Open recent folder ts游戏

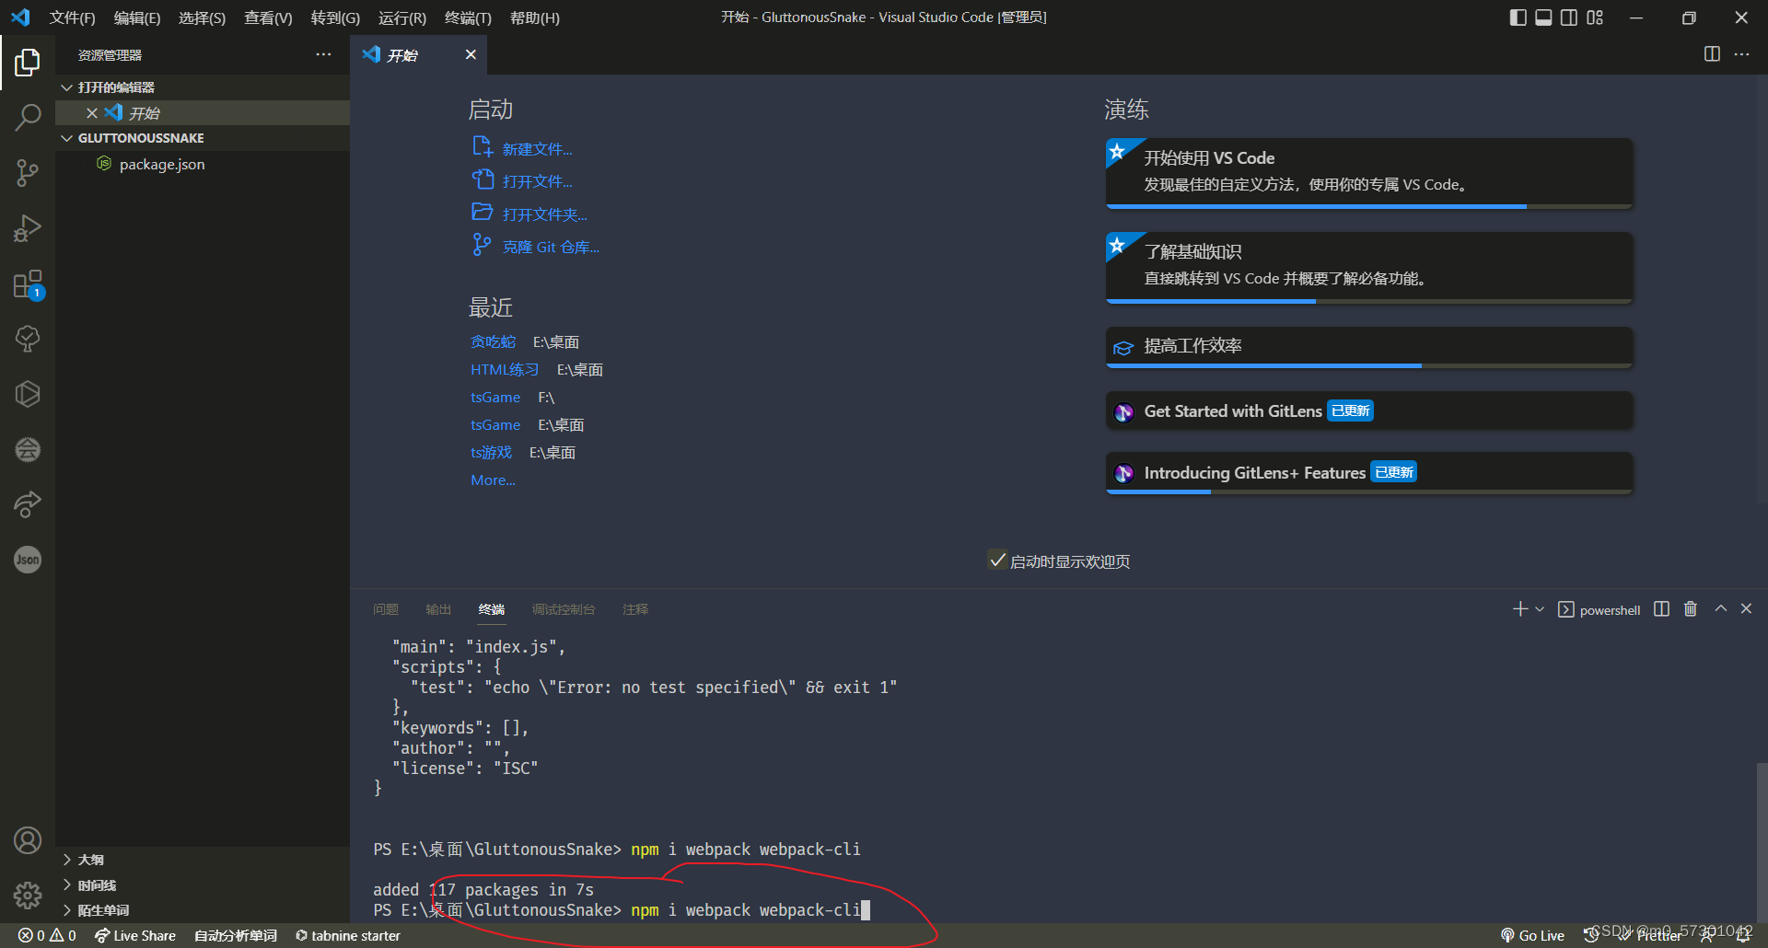(x=491, y=452)
